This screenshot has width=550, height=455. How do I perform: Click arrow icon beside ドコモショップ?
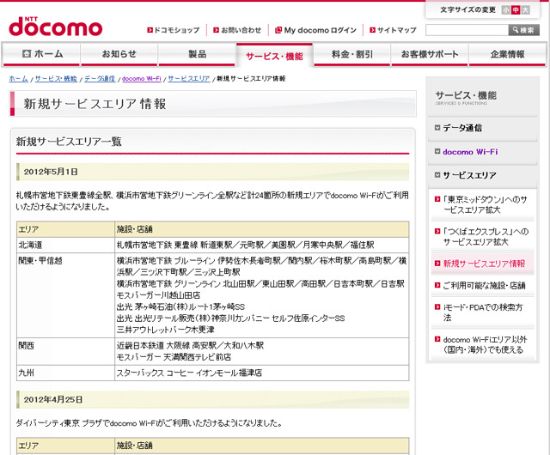[150, 30]
